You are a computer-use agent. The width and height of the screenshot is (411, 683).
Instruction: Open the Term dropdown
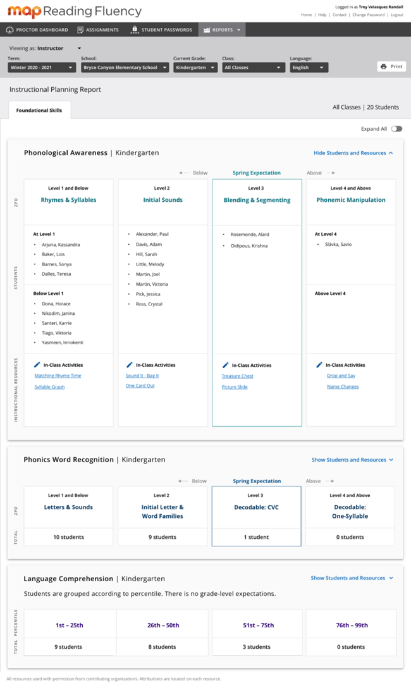[40, 67]
